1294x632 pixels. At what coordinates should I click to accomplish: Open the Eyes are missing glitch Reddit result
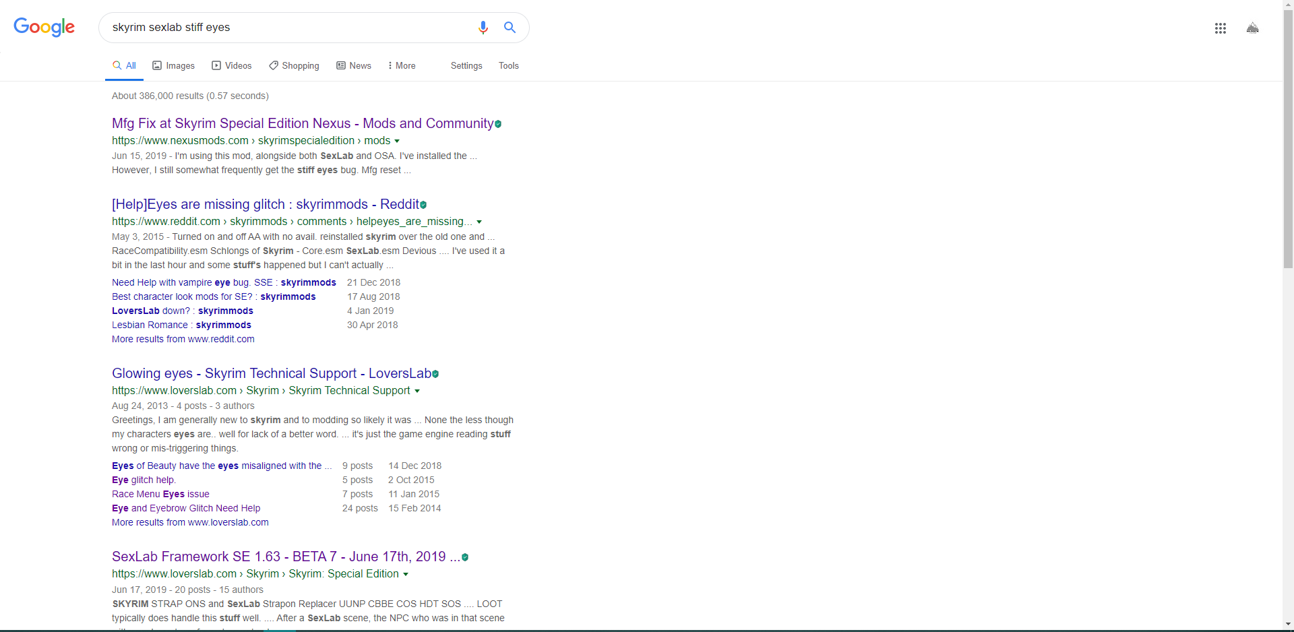click(x=266, y=204)
